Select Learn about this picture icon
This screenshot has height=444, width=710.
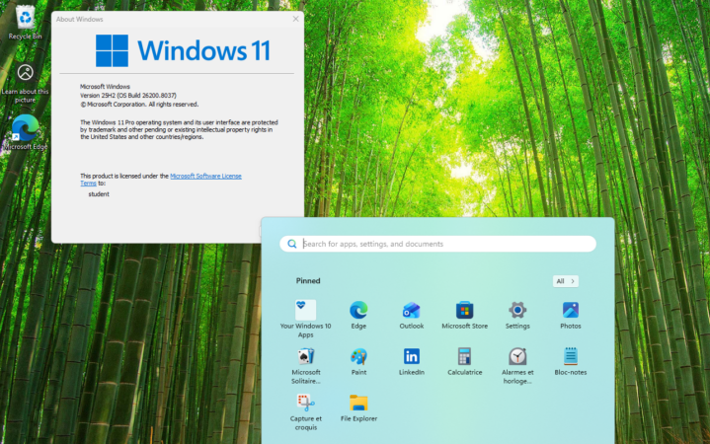[x=25, y=83]
